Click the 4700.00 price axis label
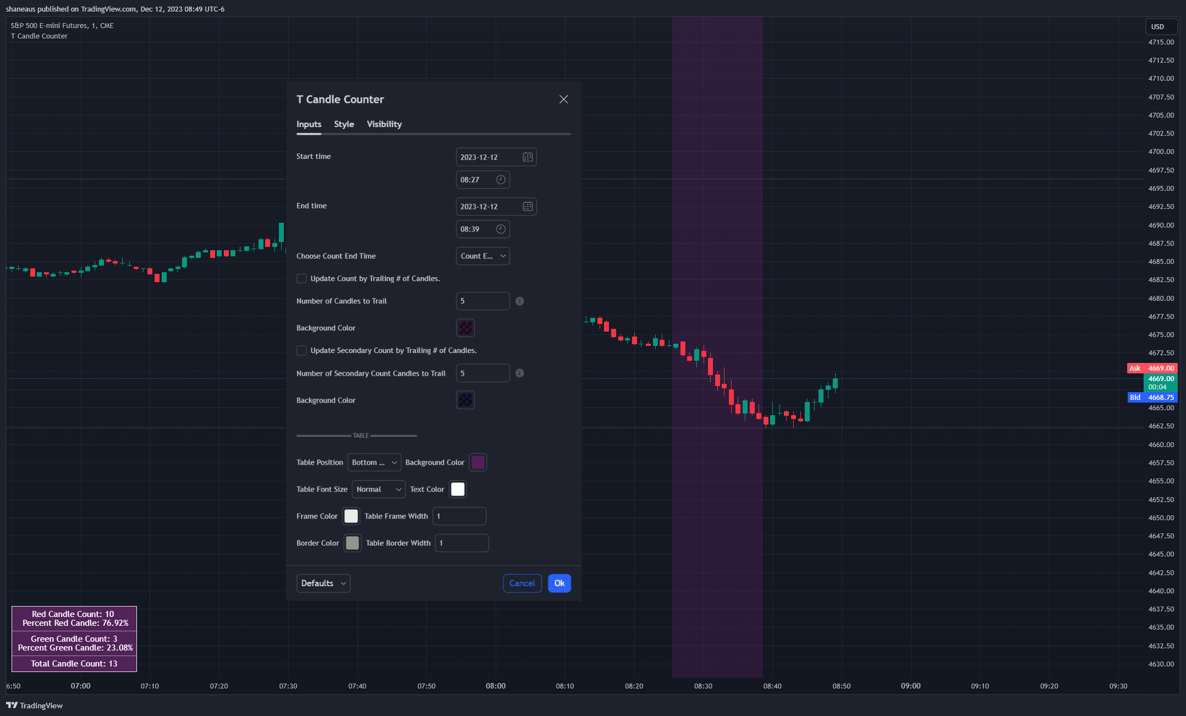Viewport: 1186px width, 716px height. pos(1161,152)
